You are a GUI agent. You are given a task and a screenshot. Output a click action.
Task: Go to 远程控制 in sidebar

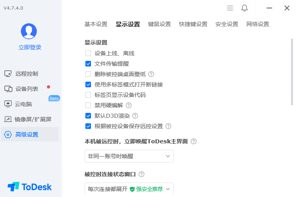(26, 74)
